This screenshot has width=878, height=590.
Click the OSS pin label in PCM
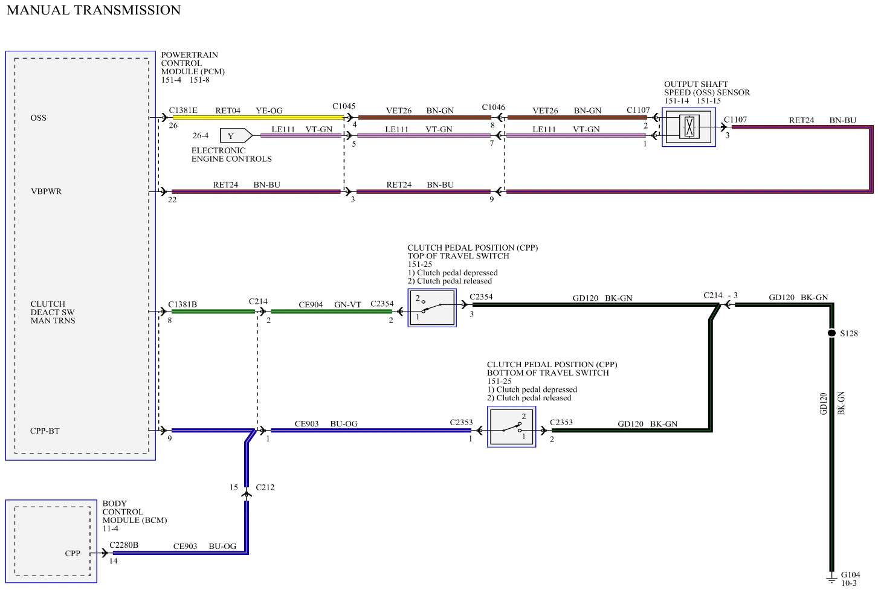(x=38, y=118)
